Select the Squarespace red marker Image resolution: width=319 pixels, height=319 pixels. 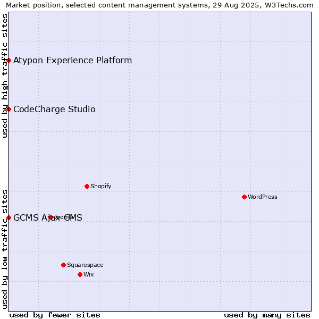[x=63, y=265]
